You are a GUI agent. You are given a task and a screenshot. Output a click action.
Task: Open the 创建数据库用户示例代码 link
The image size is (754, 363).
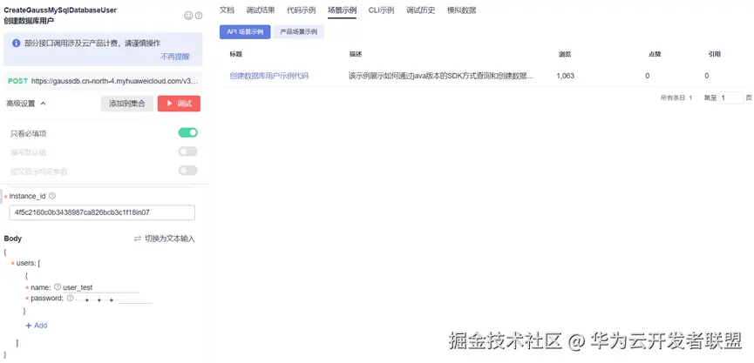pos(268,76)
